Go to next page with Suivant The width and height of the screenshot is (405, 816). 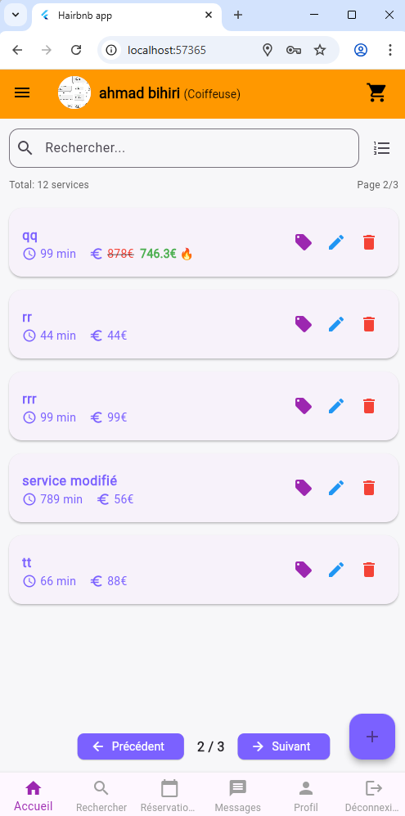[284, 746]
